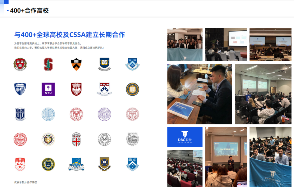Select the Brown University red cross crest
The height and width of the screenshot is (189, 294).
tap(76, 139)
